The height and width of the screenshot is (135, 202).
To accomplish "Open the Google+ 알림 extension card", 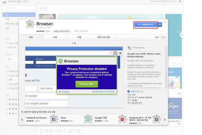I will click(x=110, y=119).
